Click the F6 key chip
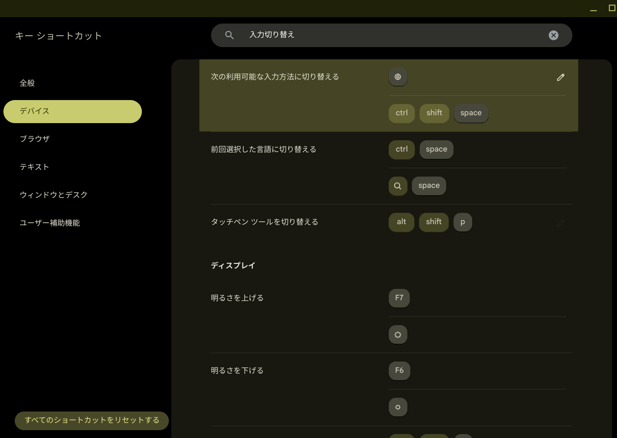Viewport: 617px width, 438px height. (400, 371)
